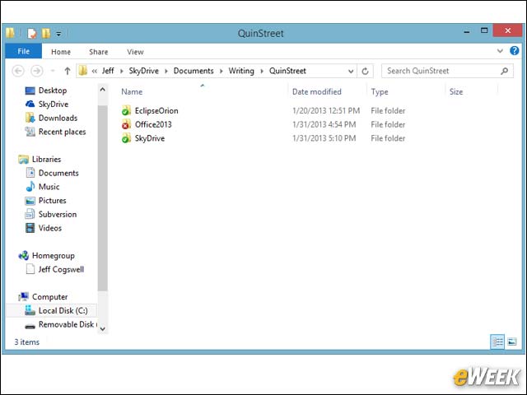Click the Properties quick access icon
The width and height of the screenshot is (527, 395).
click(32, 33)
